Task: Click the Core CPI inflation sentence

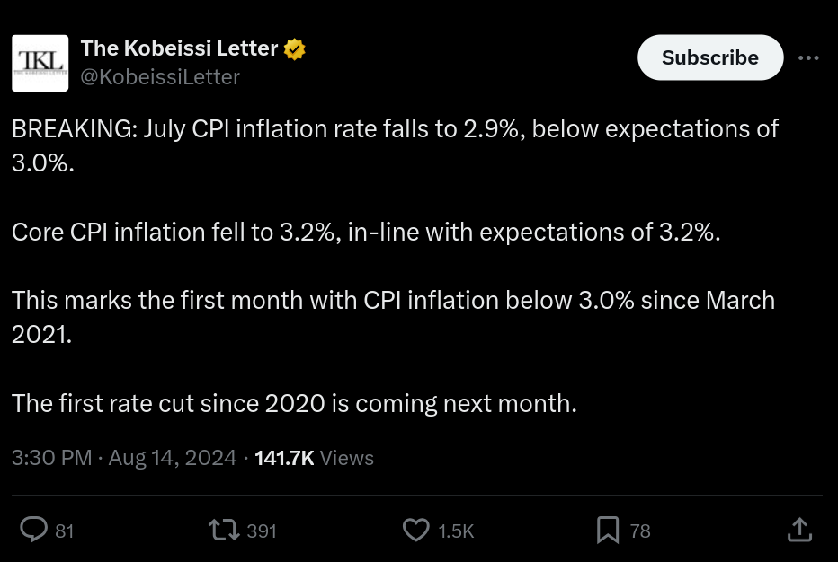Action: 366,233
